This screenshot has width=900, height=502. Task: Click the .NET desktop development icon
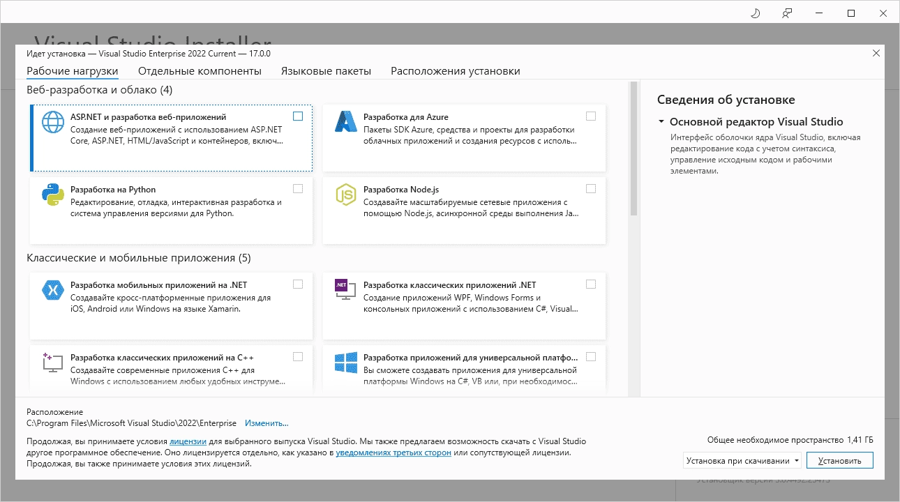pyautogui.click(x=346, y=290)
